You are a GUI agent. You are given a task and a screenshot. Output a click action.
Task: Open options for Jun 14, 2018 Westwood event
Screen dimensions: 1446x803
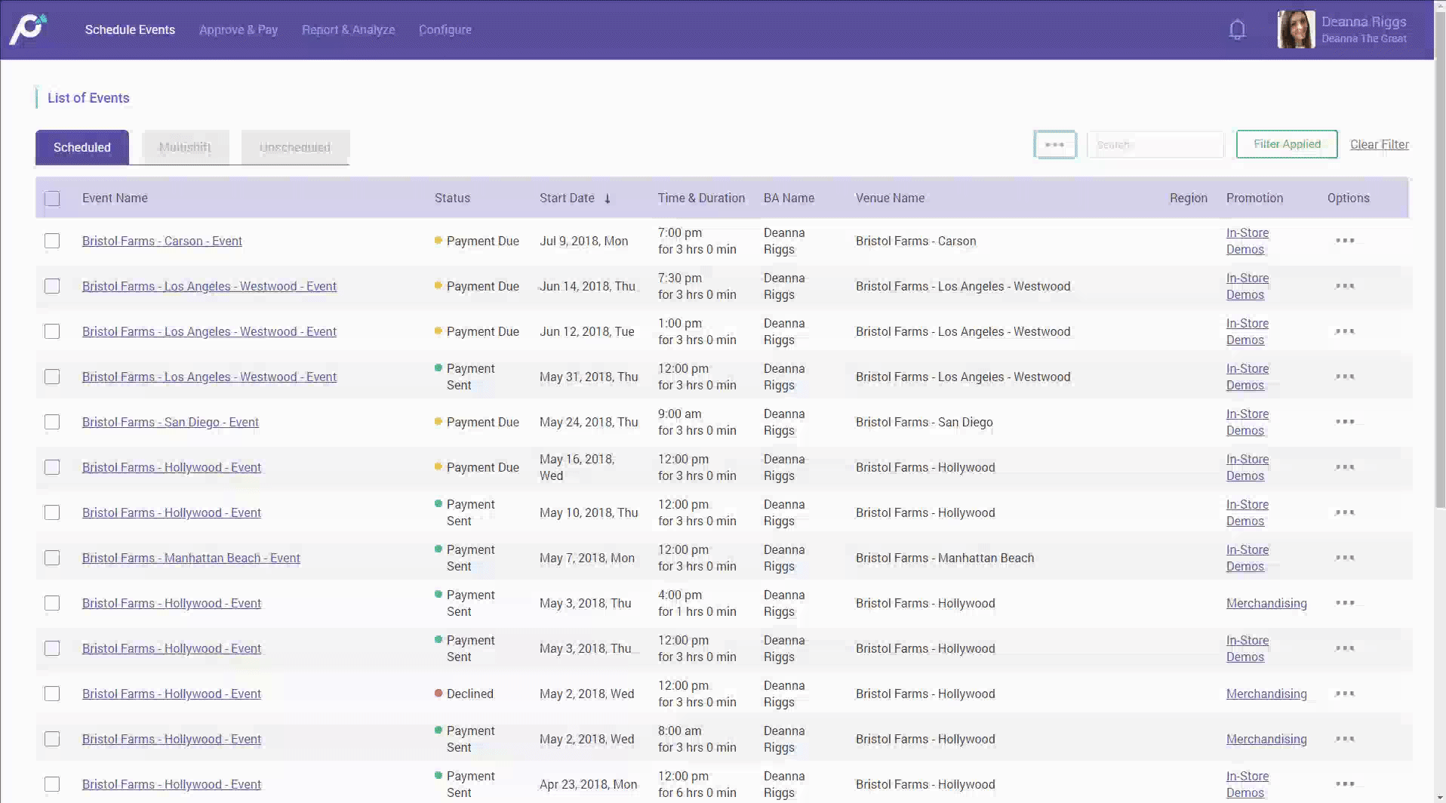pyautogui.click(x=1345, y=286)
